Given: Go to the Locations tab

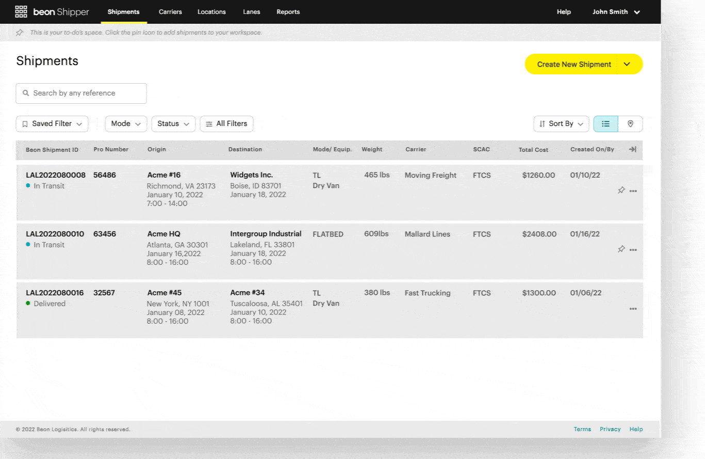Looking at the screenshot, I should tap(211, 12).
